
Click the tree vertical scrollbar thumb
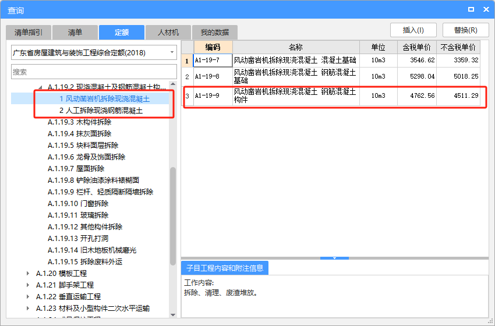coord(173,216)
